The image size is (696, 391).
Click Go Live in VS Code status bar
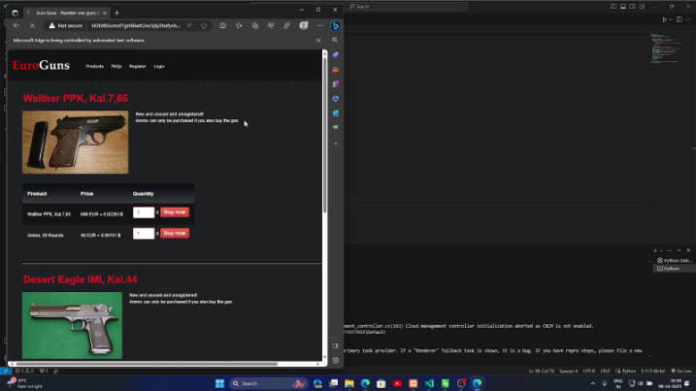click(x=680, y=371)
